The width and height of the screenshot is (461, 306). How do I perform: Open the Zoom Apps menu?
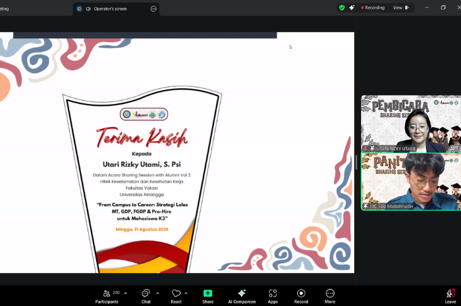click(x=273, y=296)
